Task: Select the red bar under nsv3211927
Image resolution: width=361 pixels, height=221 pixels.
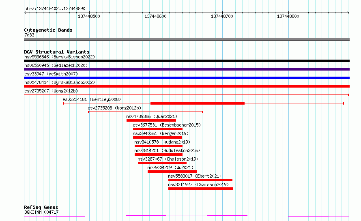Action: coord(201,189)
